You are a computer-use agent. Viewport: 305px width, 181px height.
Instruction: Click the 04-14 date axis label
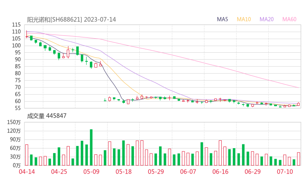(x=27, y=172)
